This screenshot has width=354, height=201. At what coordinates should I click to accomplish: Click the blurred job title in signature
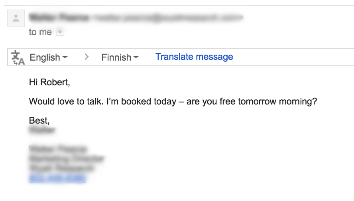[66, 159]
